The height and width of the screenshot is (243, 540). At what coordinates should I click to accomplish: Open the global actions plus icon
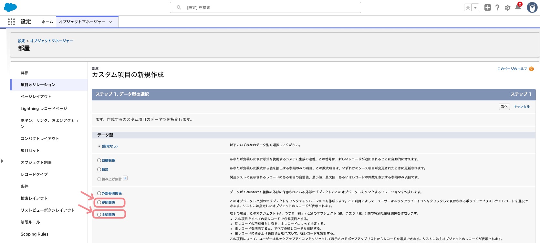click(x=488, y=7)
